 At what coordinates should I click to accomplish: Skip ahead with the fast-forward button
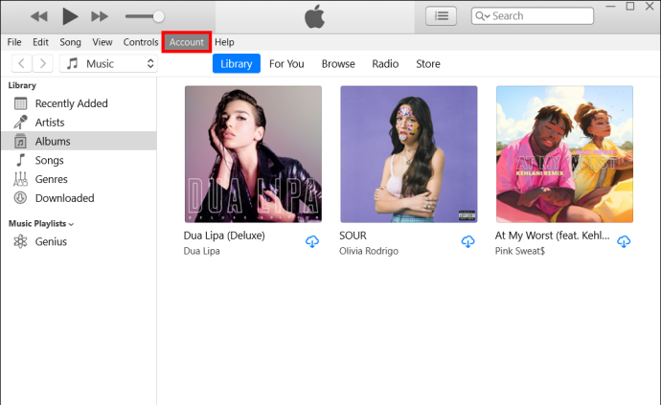[x=100, y=17]
